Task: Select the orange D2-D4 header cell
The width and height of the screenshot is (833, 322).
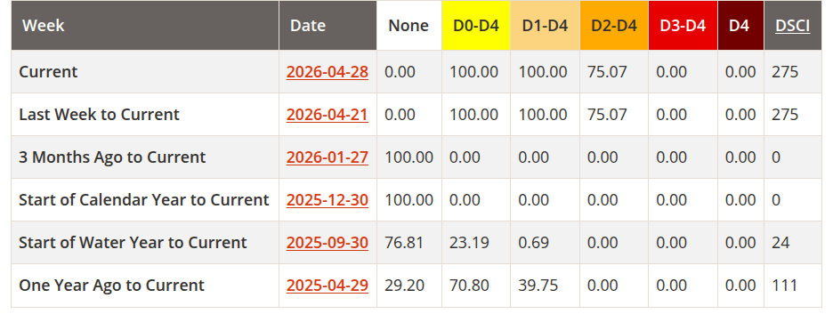Action: 614,26
